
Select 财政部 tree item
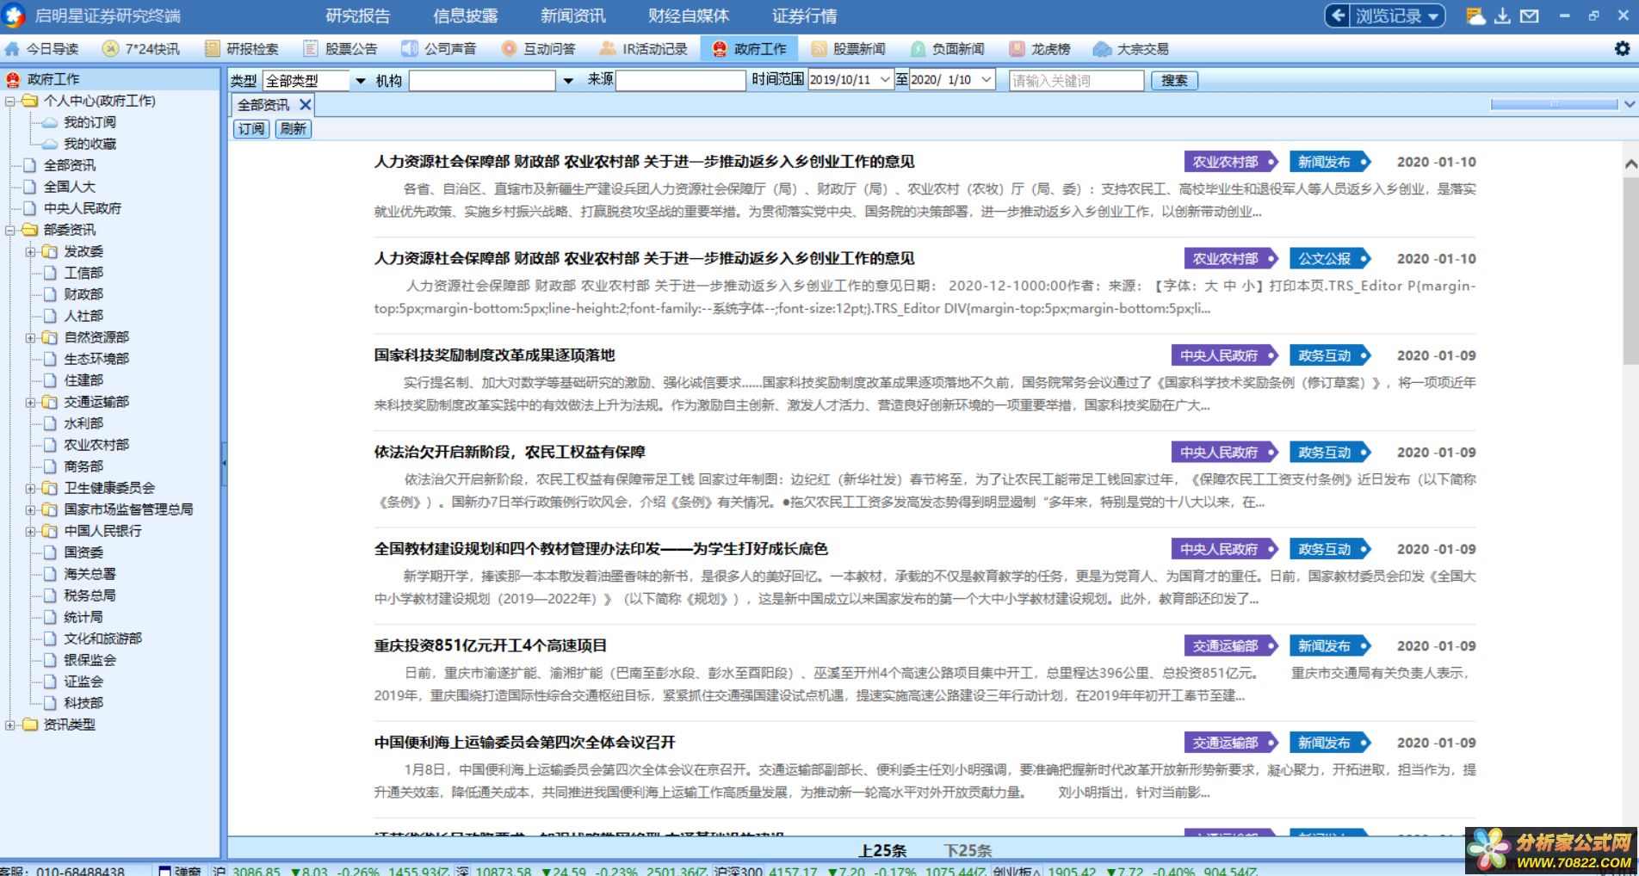click(x=83, y=294)
